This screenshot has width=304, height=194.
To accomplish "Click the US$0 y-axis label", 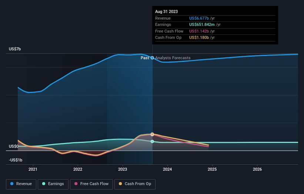I will pyautogui.click(x=14, y=146).
